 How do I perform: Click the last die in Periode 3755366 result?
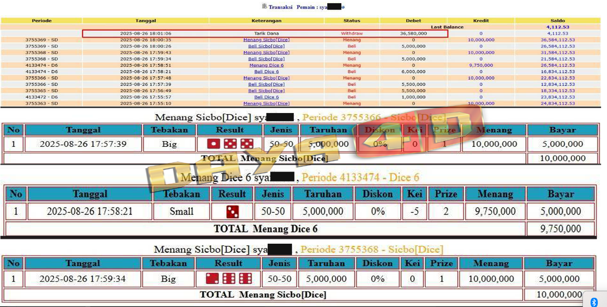point(247,144)
